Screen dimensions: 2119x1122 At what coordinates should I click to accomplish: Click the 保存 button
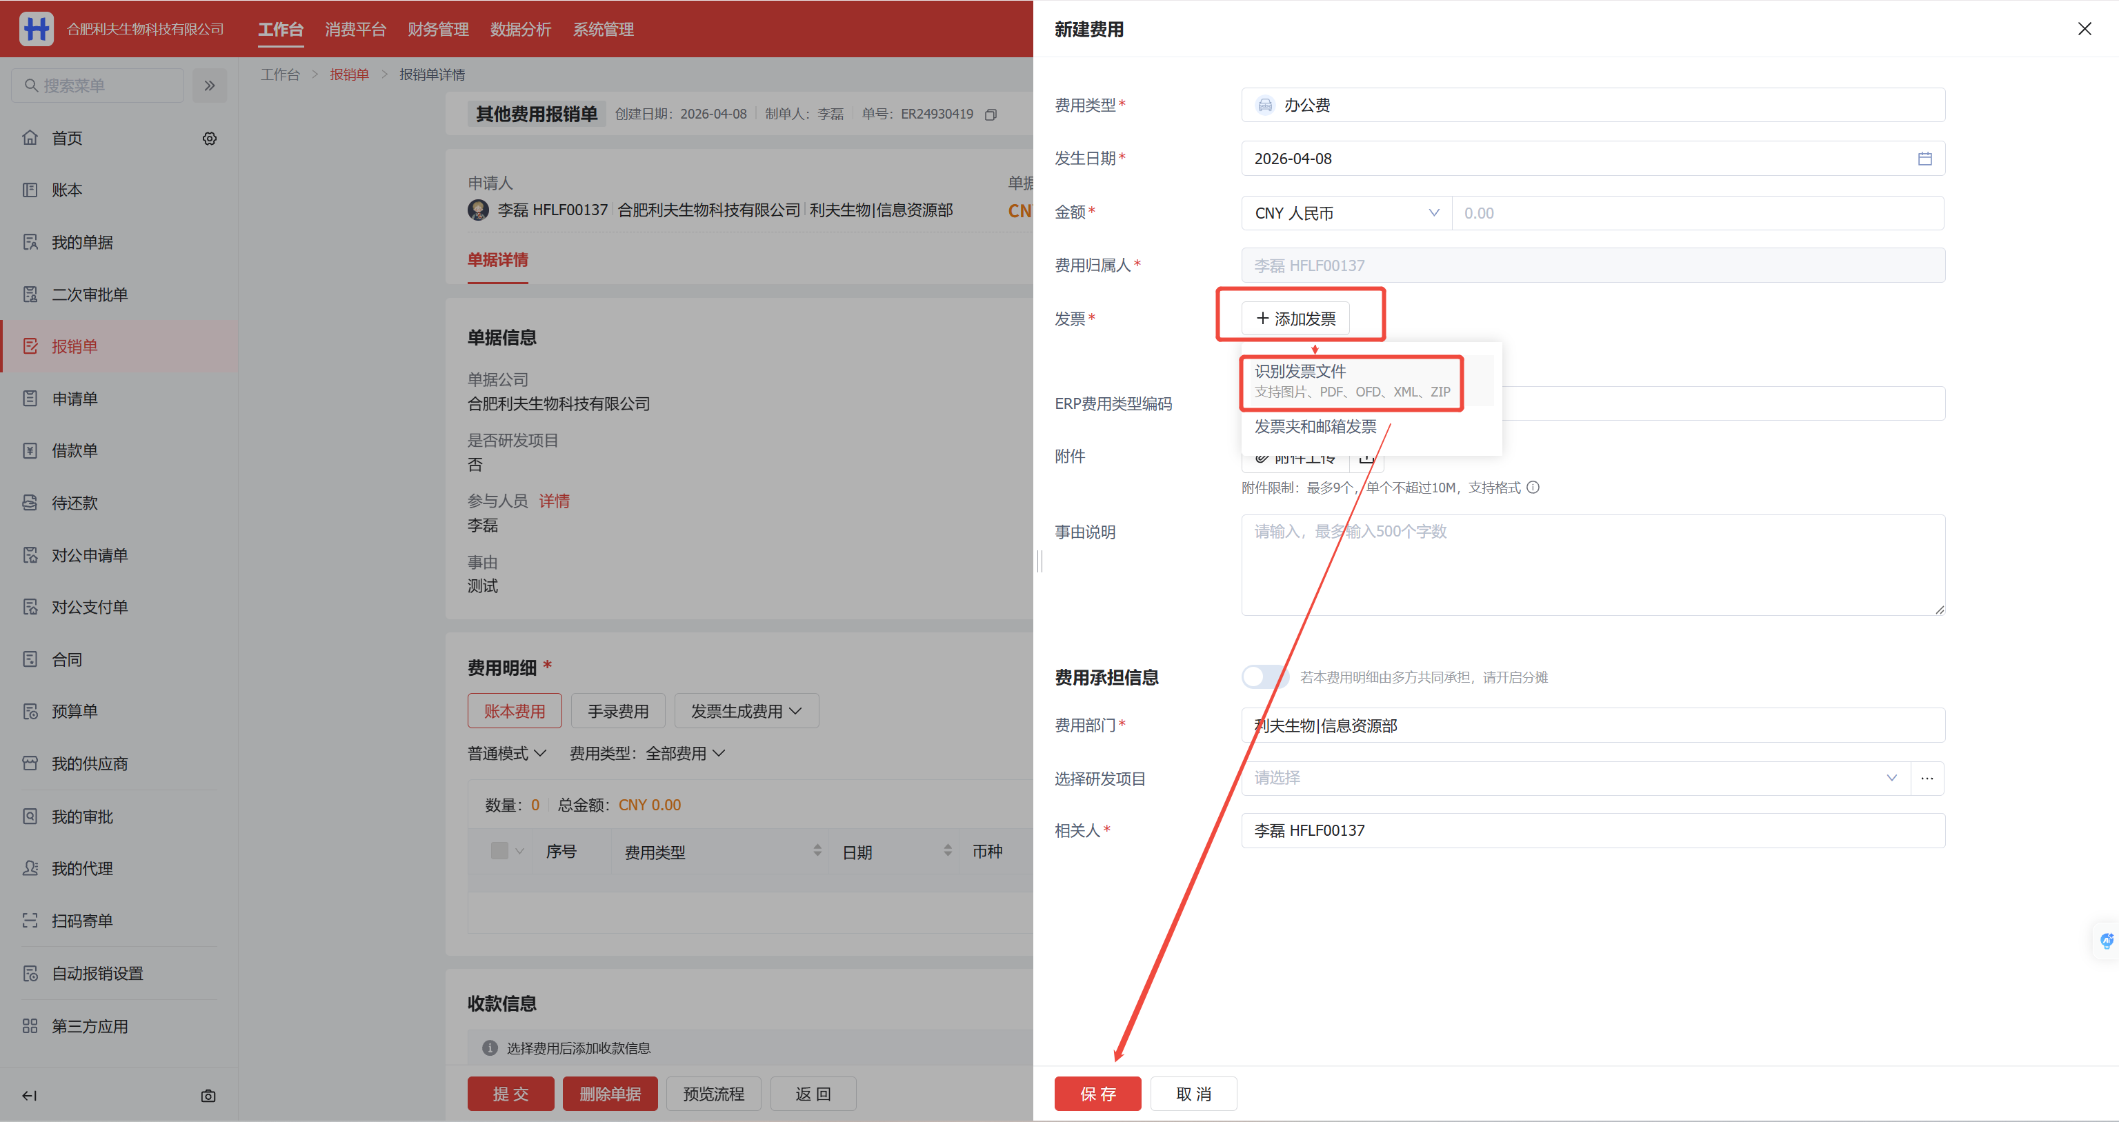(1097, 1094)
